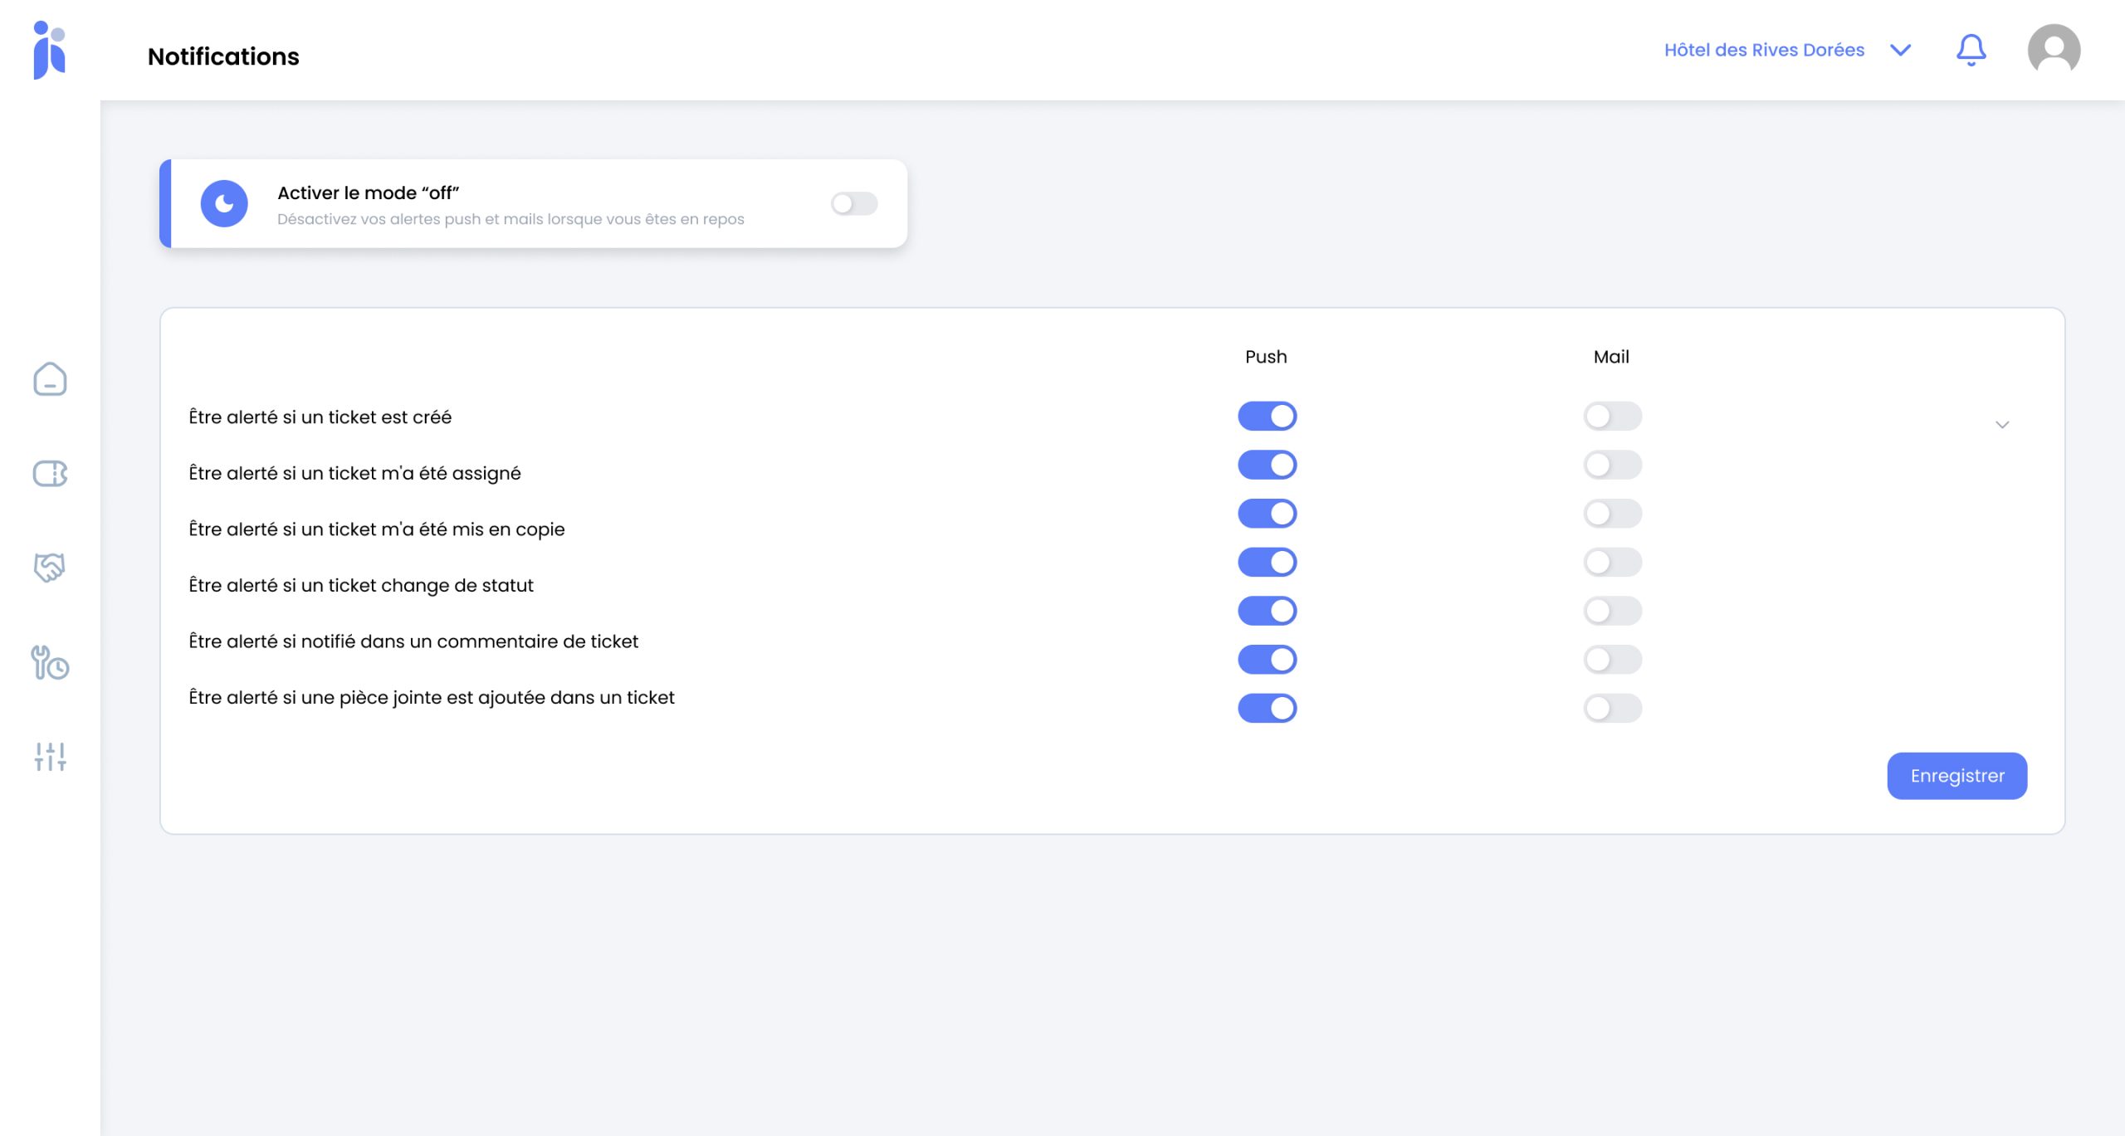Open the tickets icon in the sidebar
Screen dimensions: 2125x1136
coord(50,473)
